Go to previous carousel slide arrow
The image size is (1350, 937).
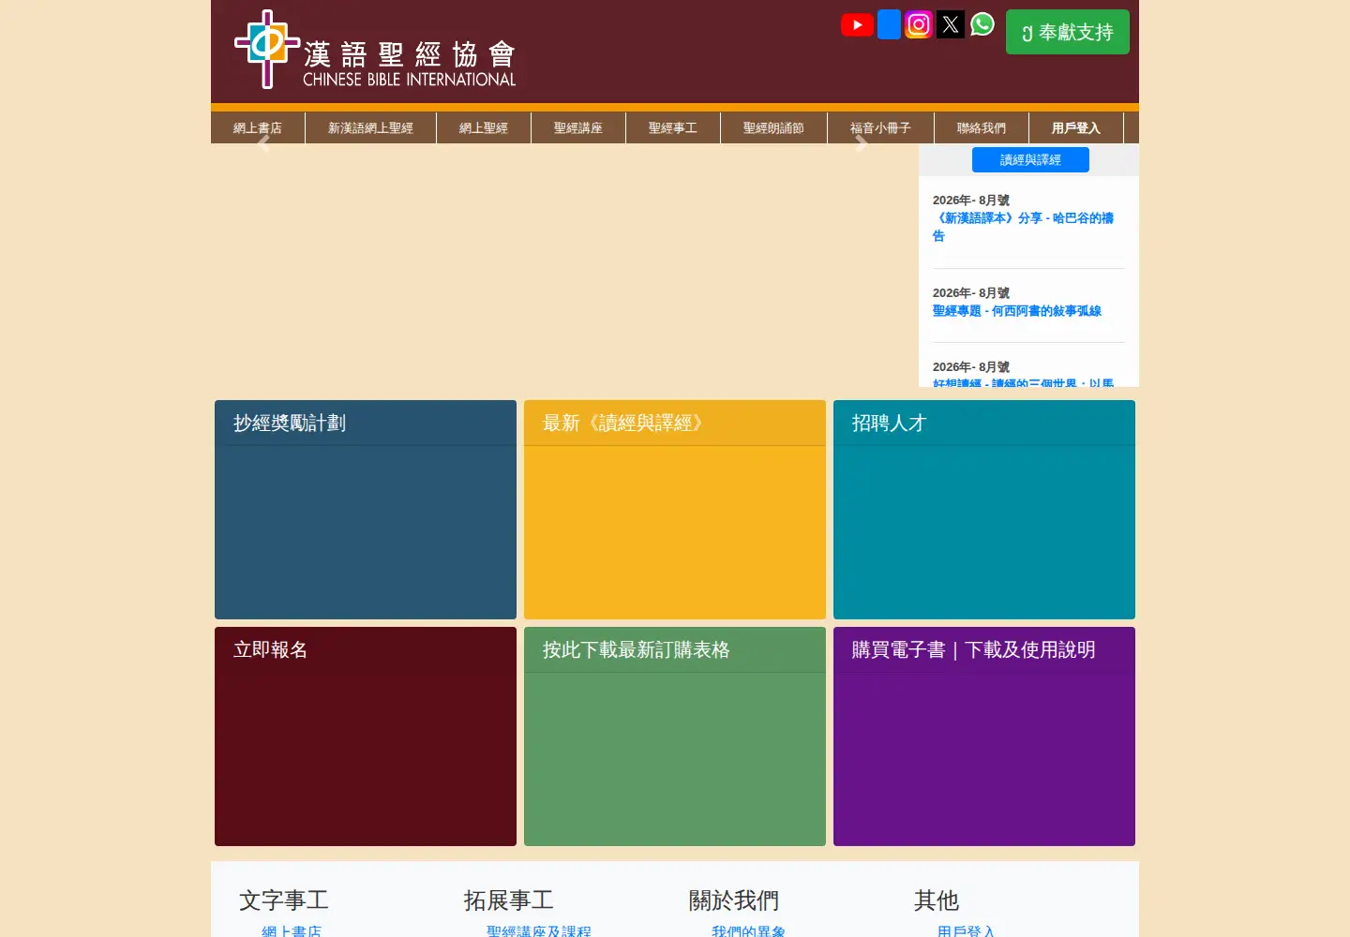pyautogui.click(x=263, y=143)
